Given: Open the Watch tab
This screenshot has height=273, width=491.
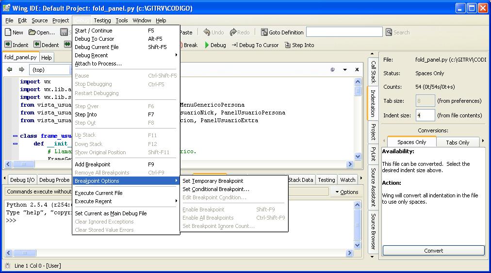Looking at the screenshot, I should (x=347, y=180).
